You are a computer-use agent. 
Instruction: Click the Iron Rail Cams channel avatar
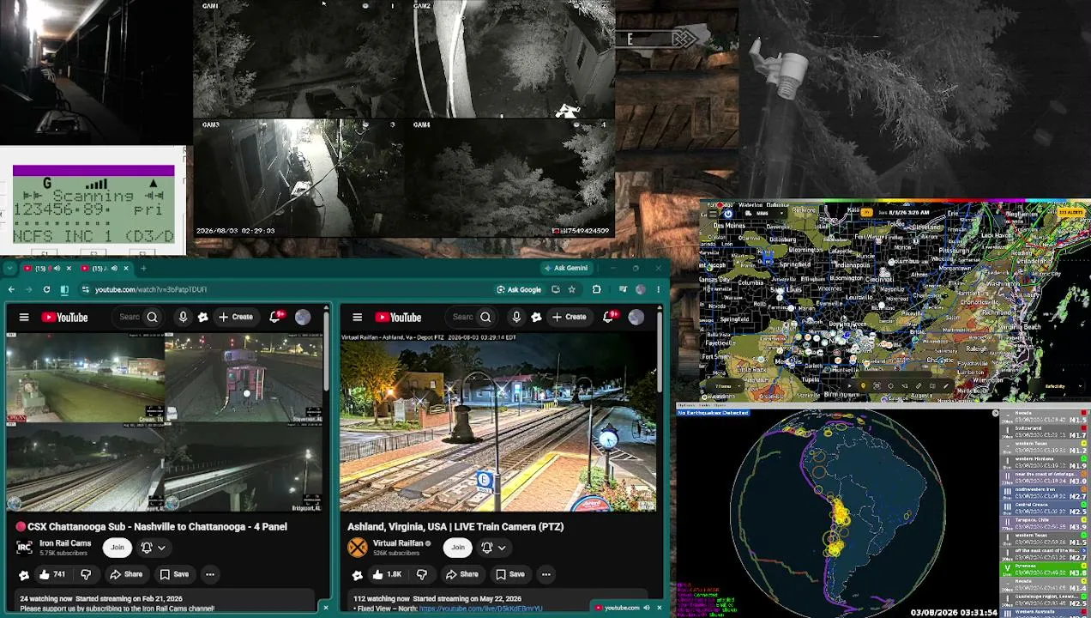24,547
